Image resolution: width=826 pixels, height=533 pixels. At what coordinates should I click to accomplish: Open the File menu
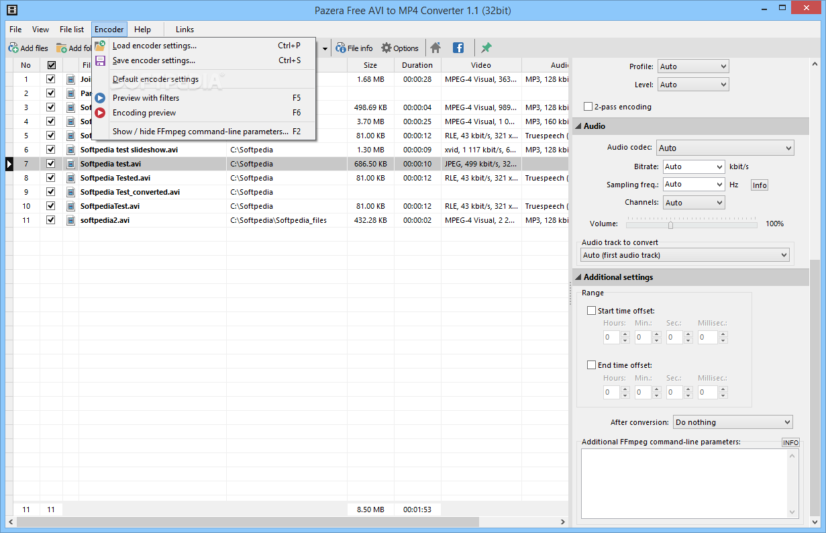[x=15, y=30]
